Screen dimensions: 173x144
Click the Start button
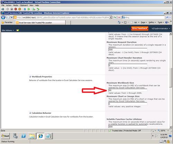[5, 136]
